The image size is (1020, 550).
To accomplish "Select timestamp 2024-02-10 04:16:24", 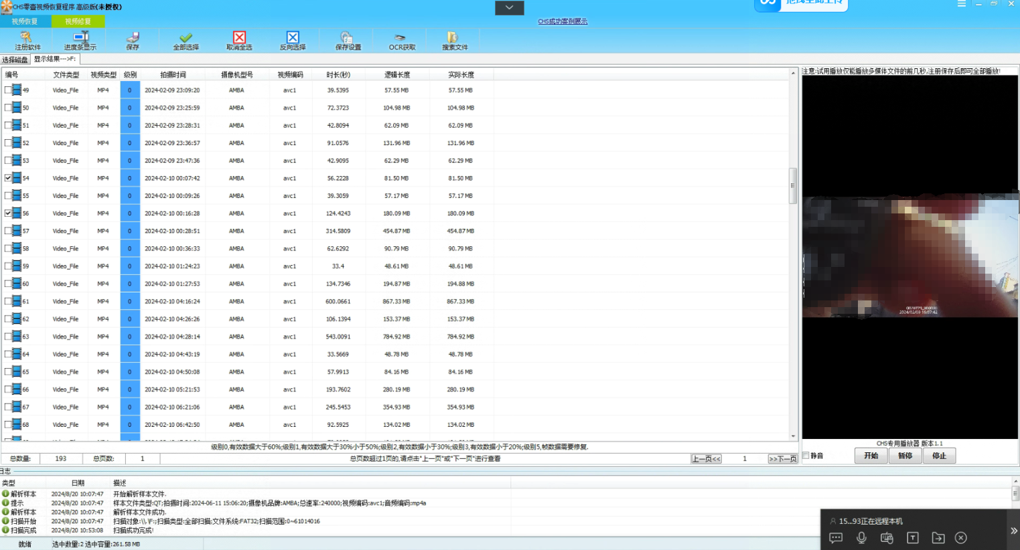I will point(172,301).
